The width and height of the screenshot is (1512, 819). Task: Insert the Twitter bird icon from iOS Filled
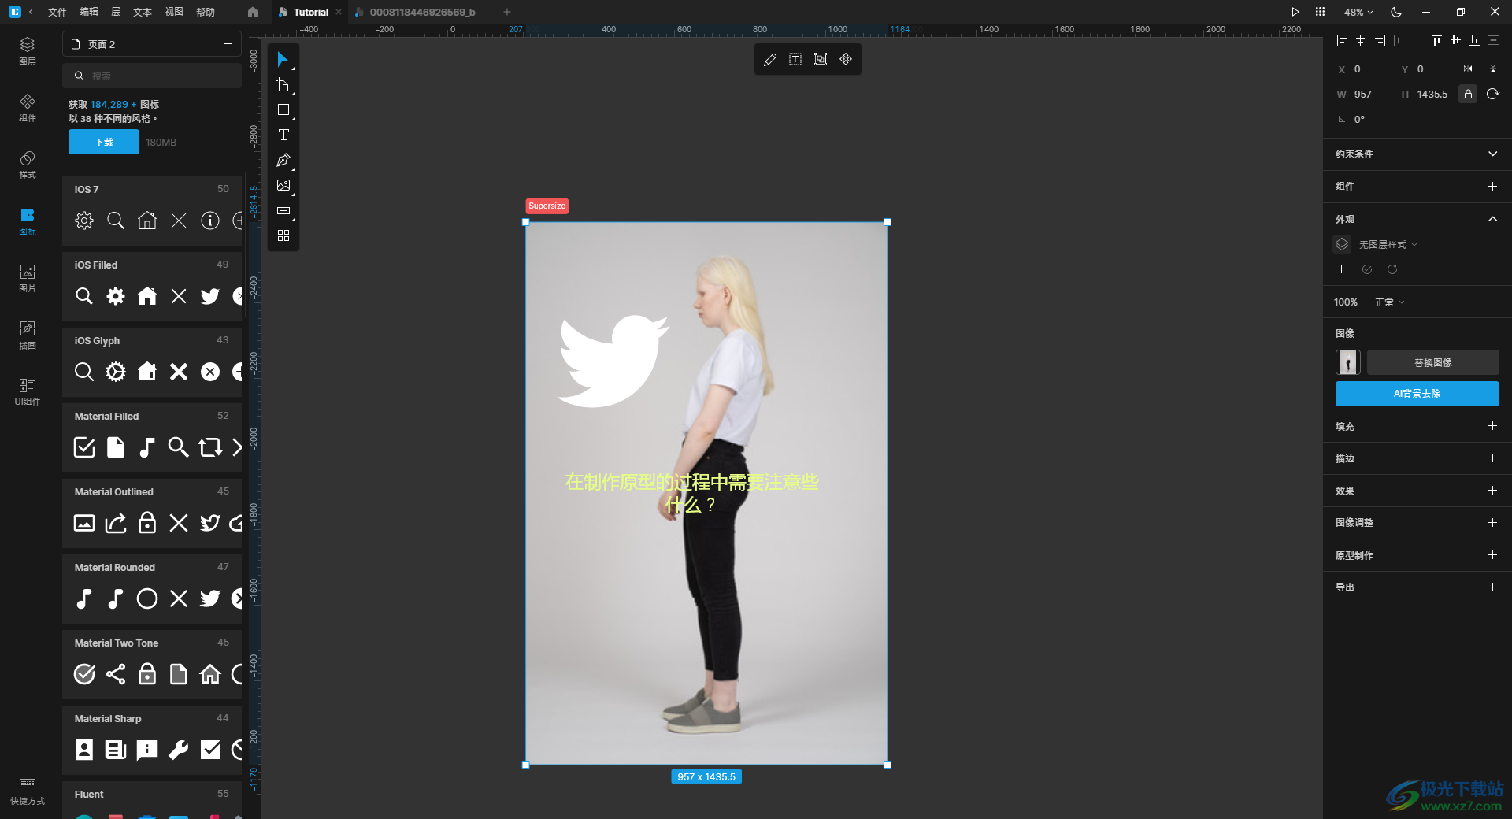[x=210, y=296]
